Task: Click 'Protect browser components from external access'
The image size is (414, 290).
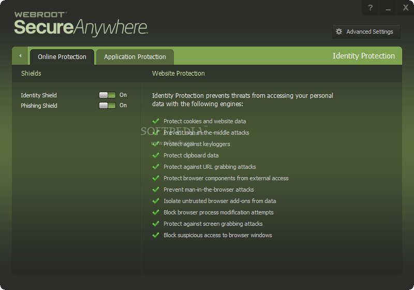Action: coord(226,178)
